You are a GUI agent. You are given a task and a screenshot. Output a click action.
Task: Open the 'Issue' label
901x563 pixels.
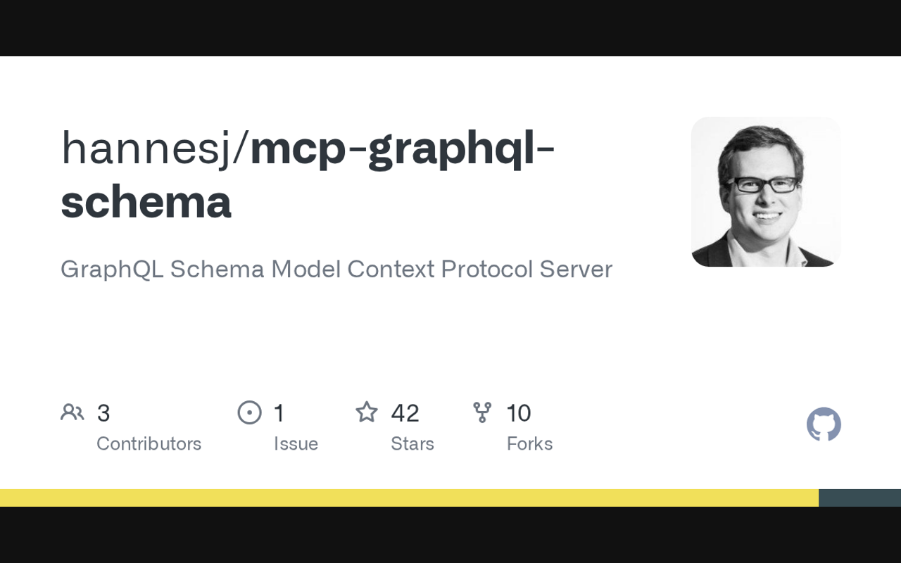coord(296,443)
